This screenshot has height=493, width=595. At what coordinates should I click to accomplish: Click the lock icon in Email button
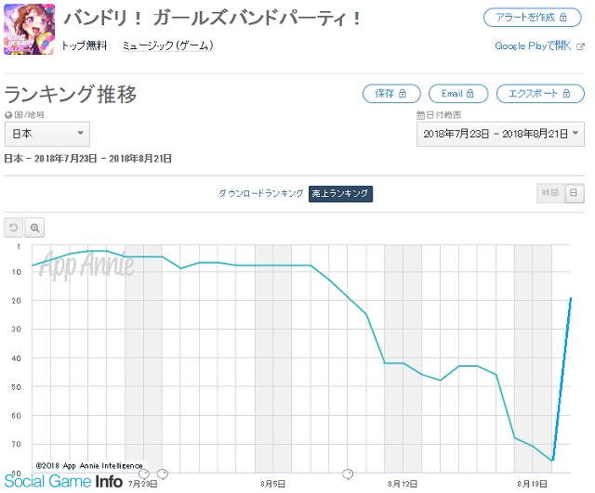(x=469, y=94)
